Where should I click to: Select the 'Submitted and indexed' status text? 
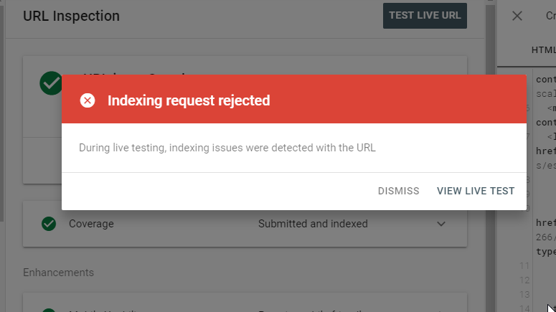(x=313, y=224)
